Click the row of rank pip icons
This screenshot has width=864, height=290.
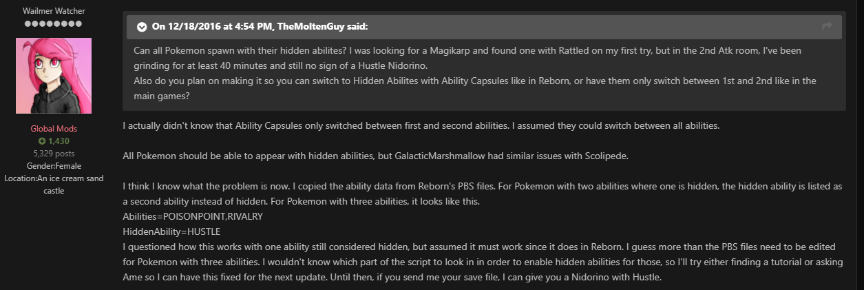pos(54,24)
